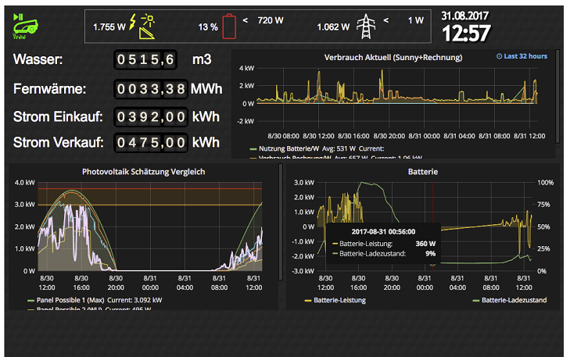
Task: Click the red battery icon
Action: [x=229, y=26]
